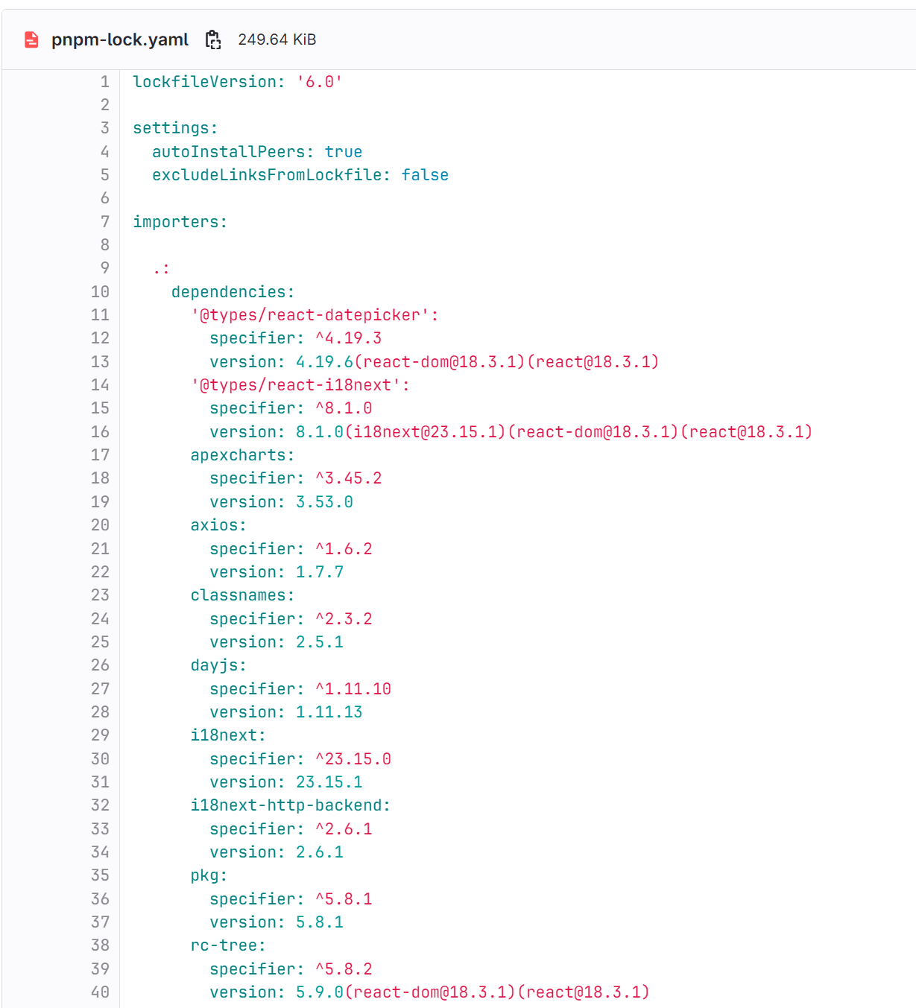Click the settings: key
Viewport: 916px width, 1008px height.
pyautogui.click(x=175, y=128)
